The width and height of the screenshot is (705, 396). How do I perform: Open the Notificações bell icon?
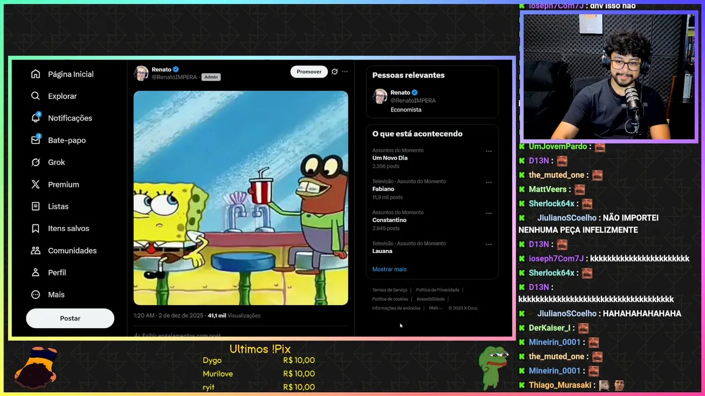pos(36,118)
